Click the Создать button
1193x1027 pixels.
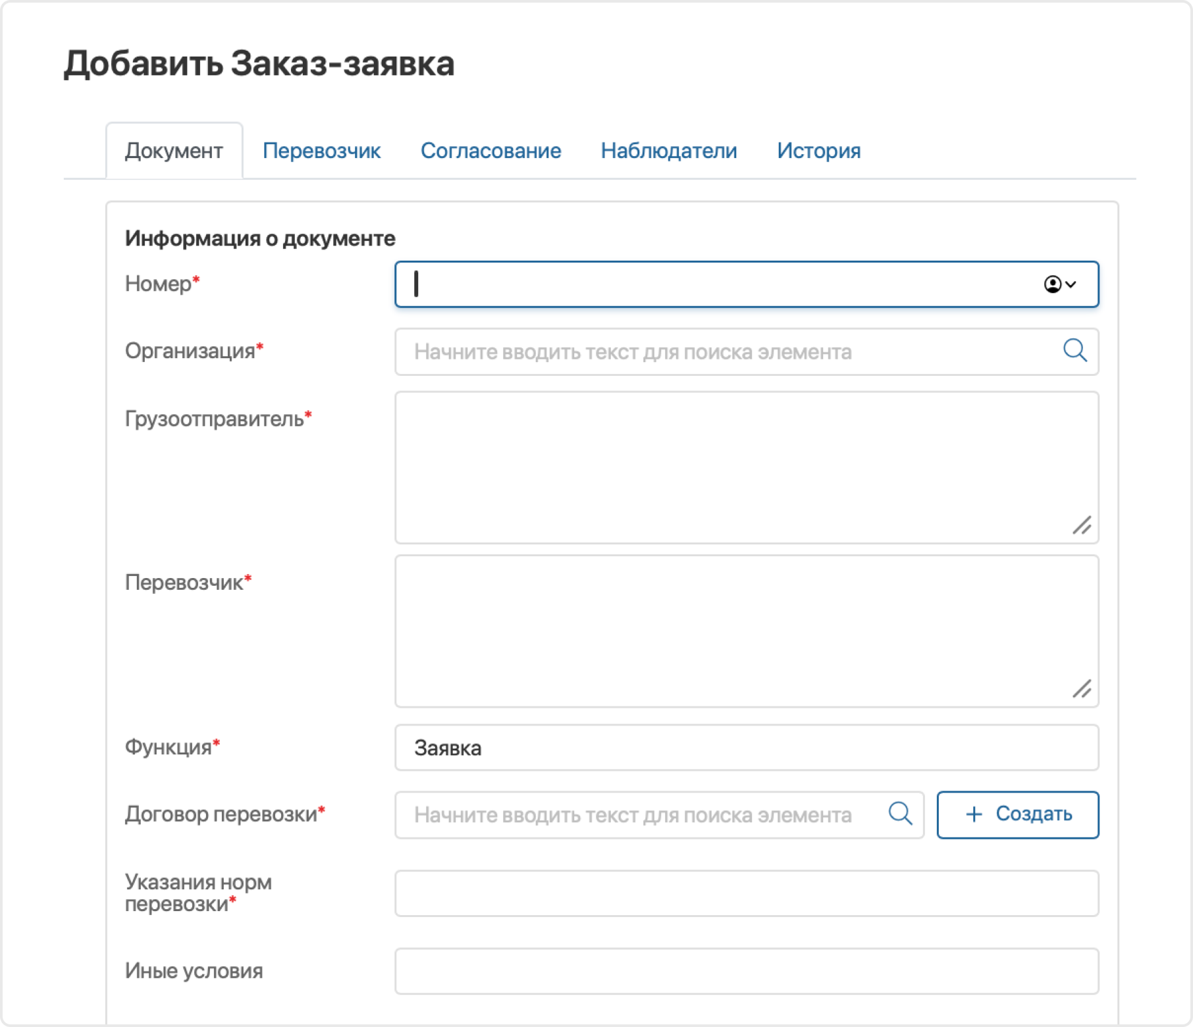pyautogui.click(x=1018, y=814)
